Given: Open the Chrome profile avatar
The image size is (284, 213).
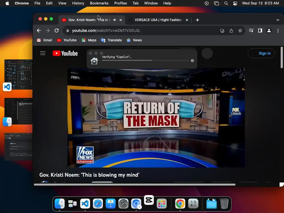Looking at the screenshot, I should pyautogui.click(x=269, y=31).
